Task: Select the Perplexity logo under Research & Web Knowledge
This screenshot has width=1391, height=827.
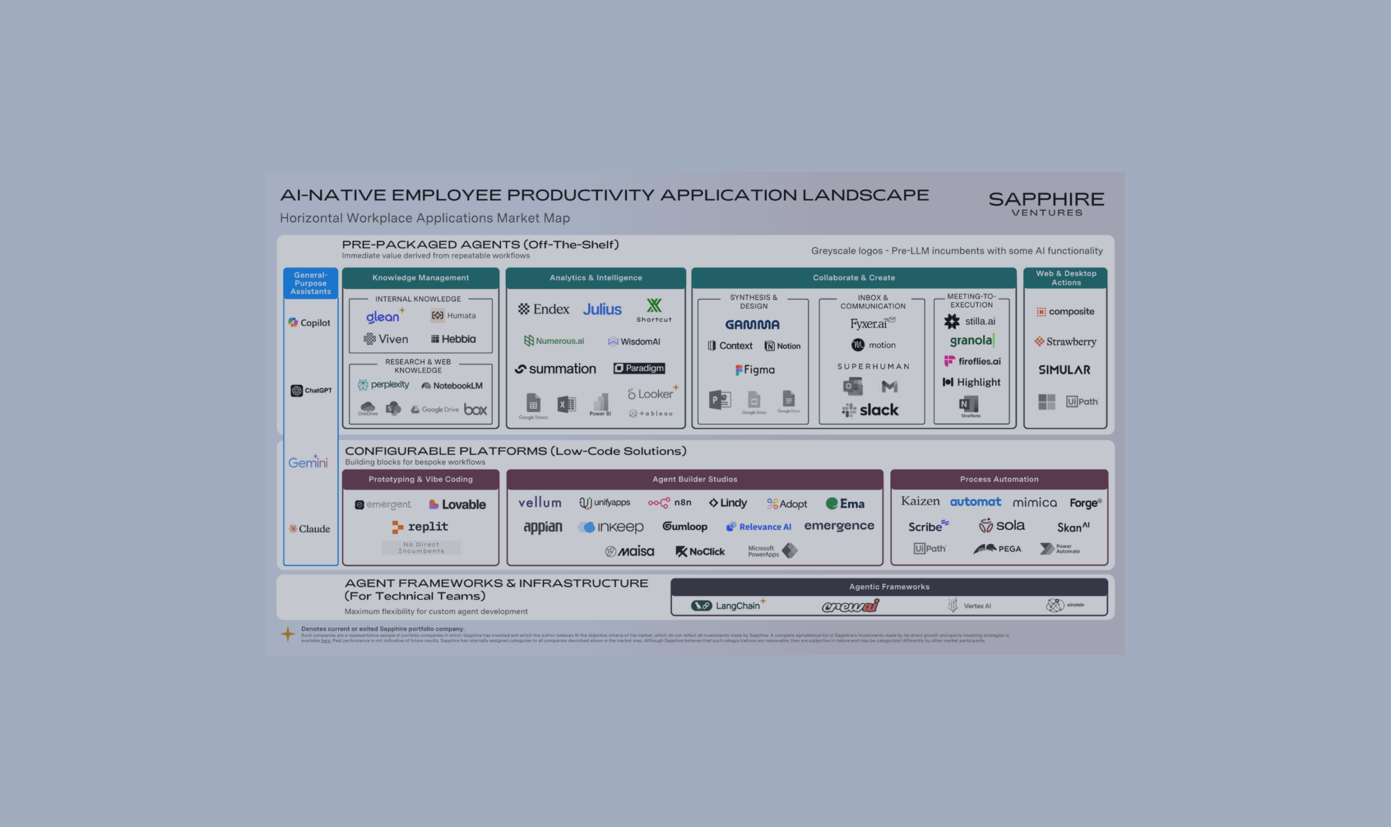Action: coord(384,385)
